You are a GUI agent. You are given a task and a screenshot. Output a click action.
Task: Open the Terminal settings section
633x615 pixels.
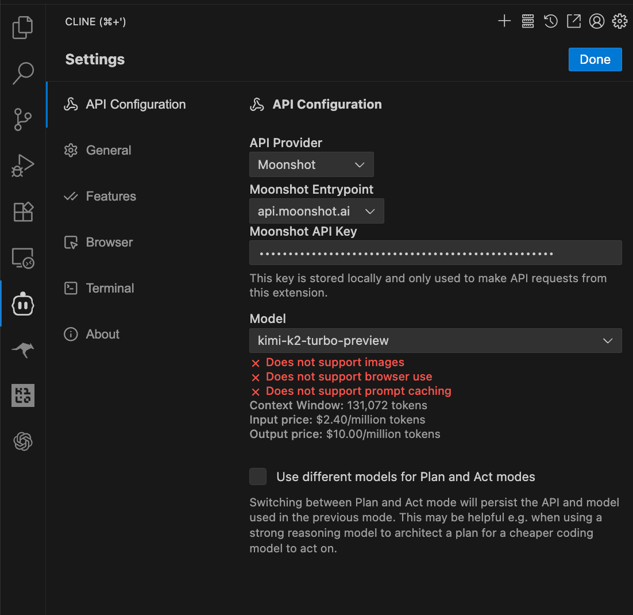110,288
